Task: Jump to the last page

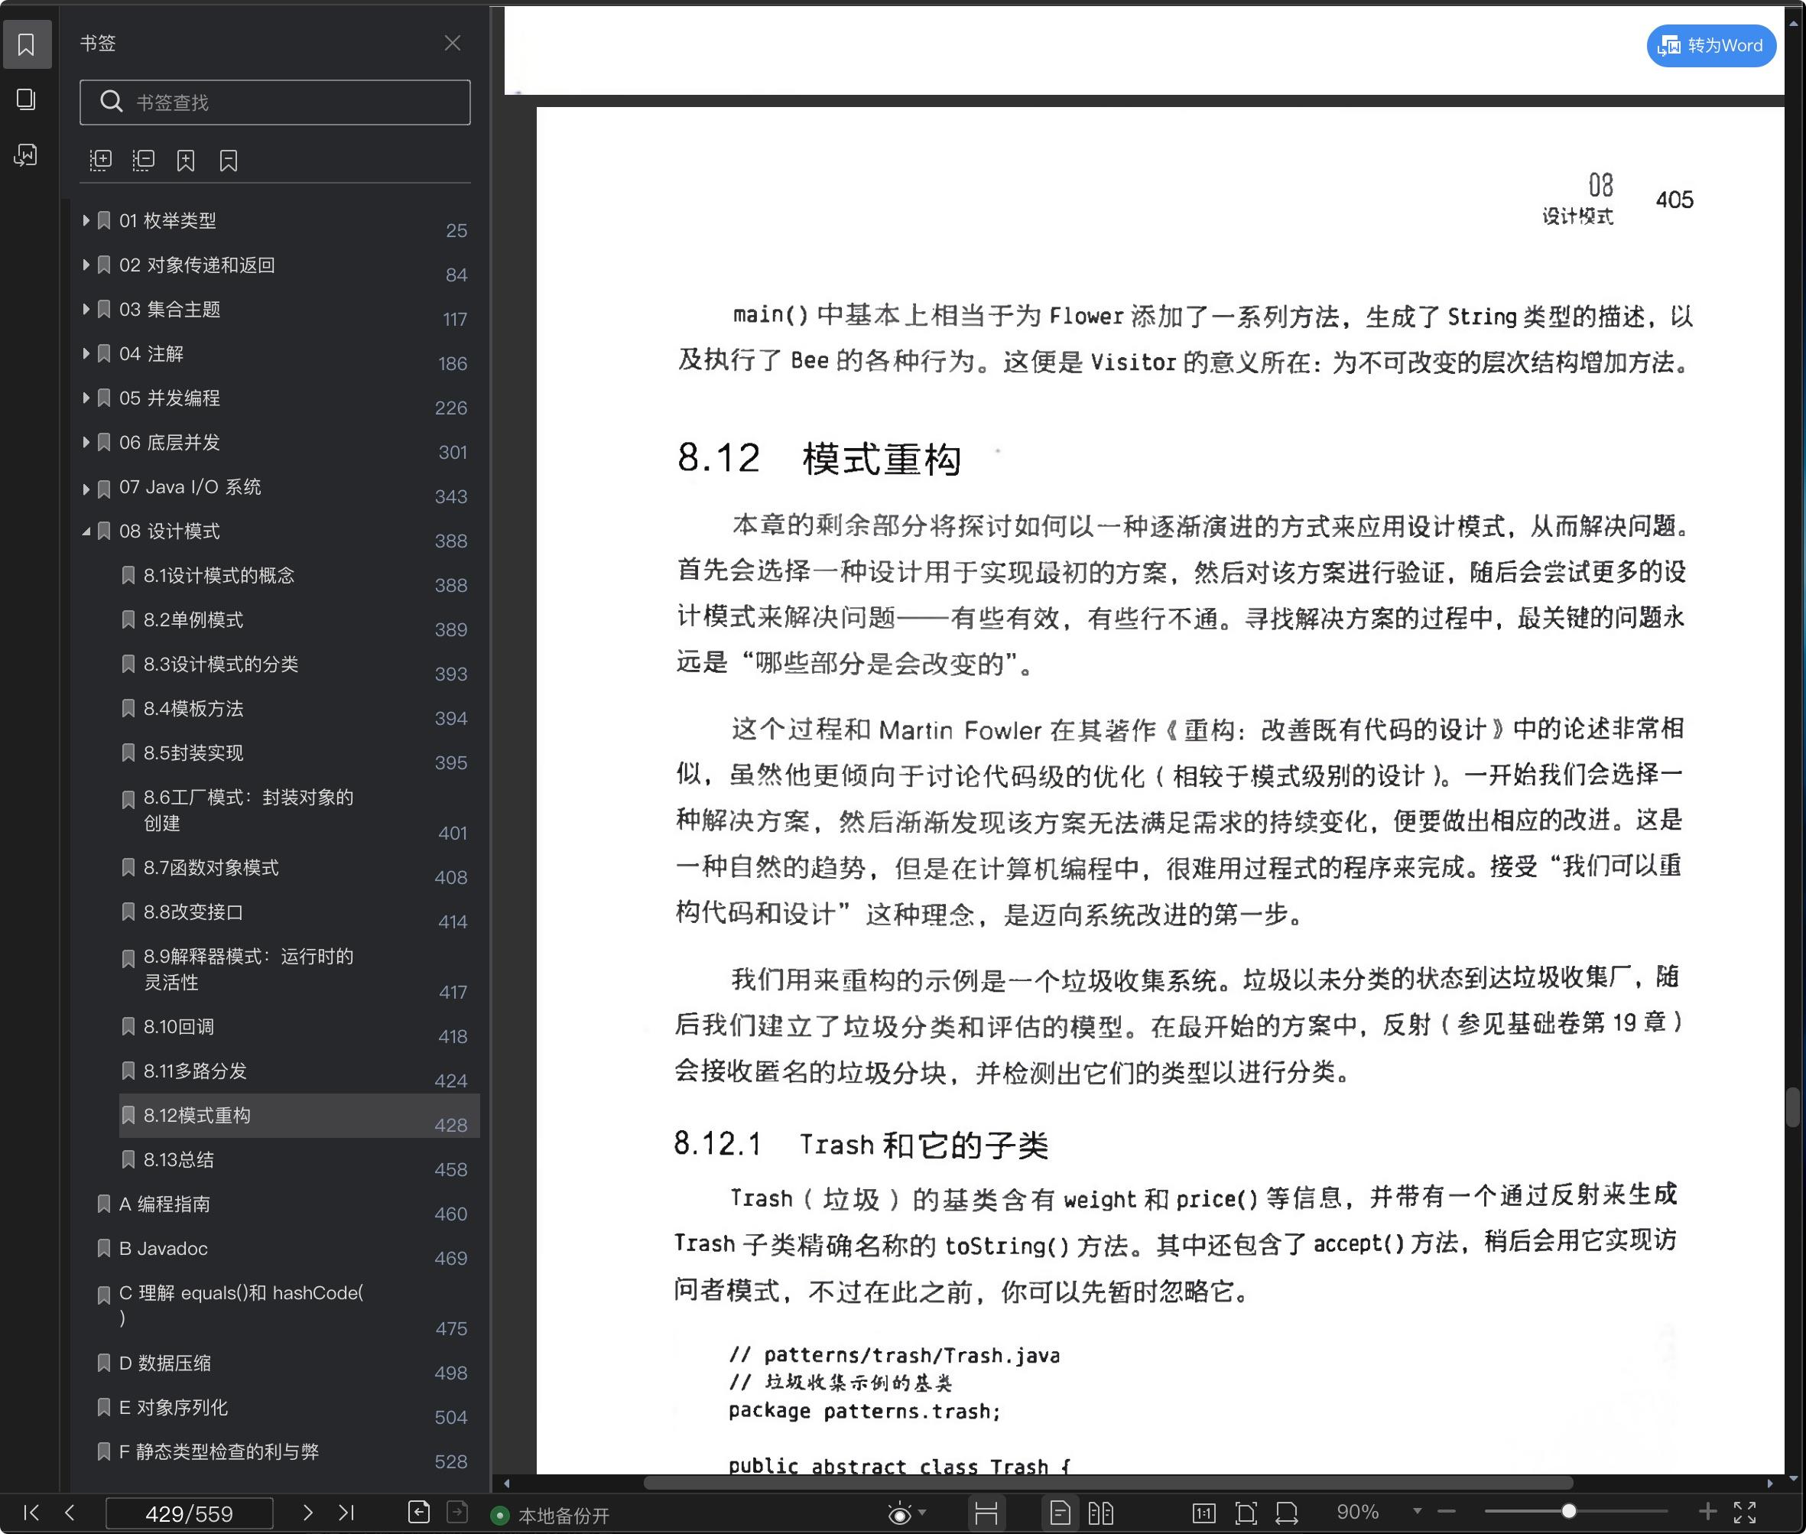Action: pos(346,1513)
